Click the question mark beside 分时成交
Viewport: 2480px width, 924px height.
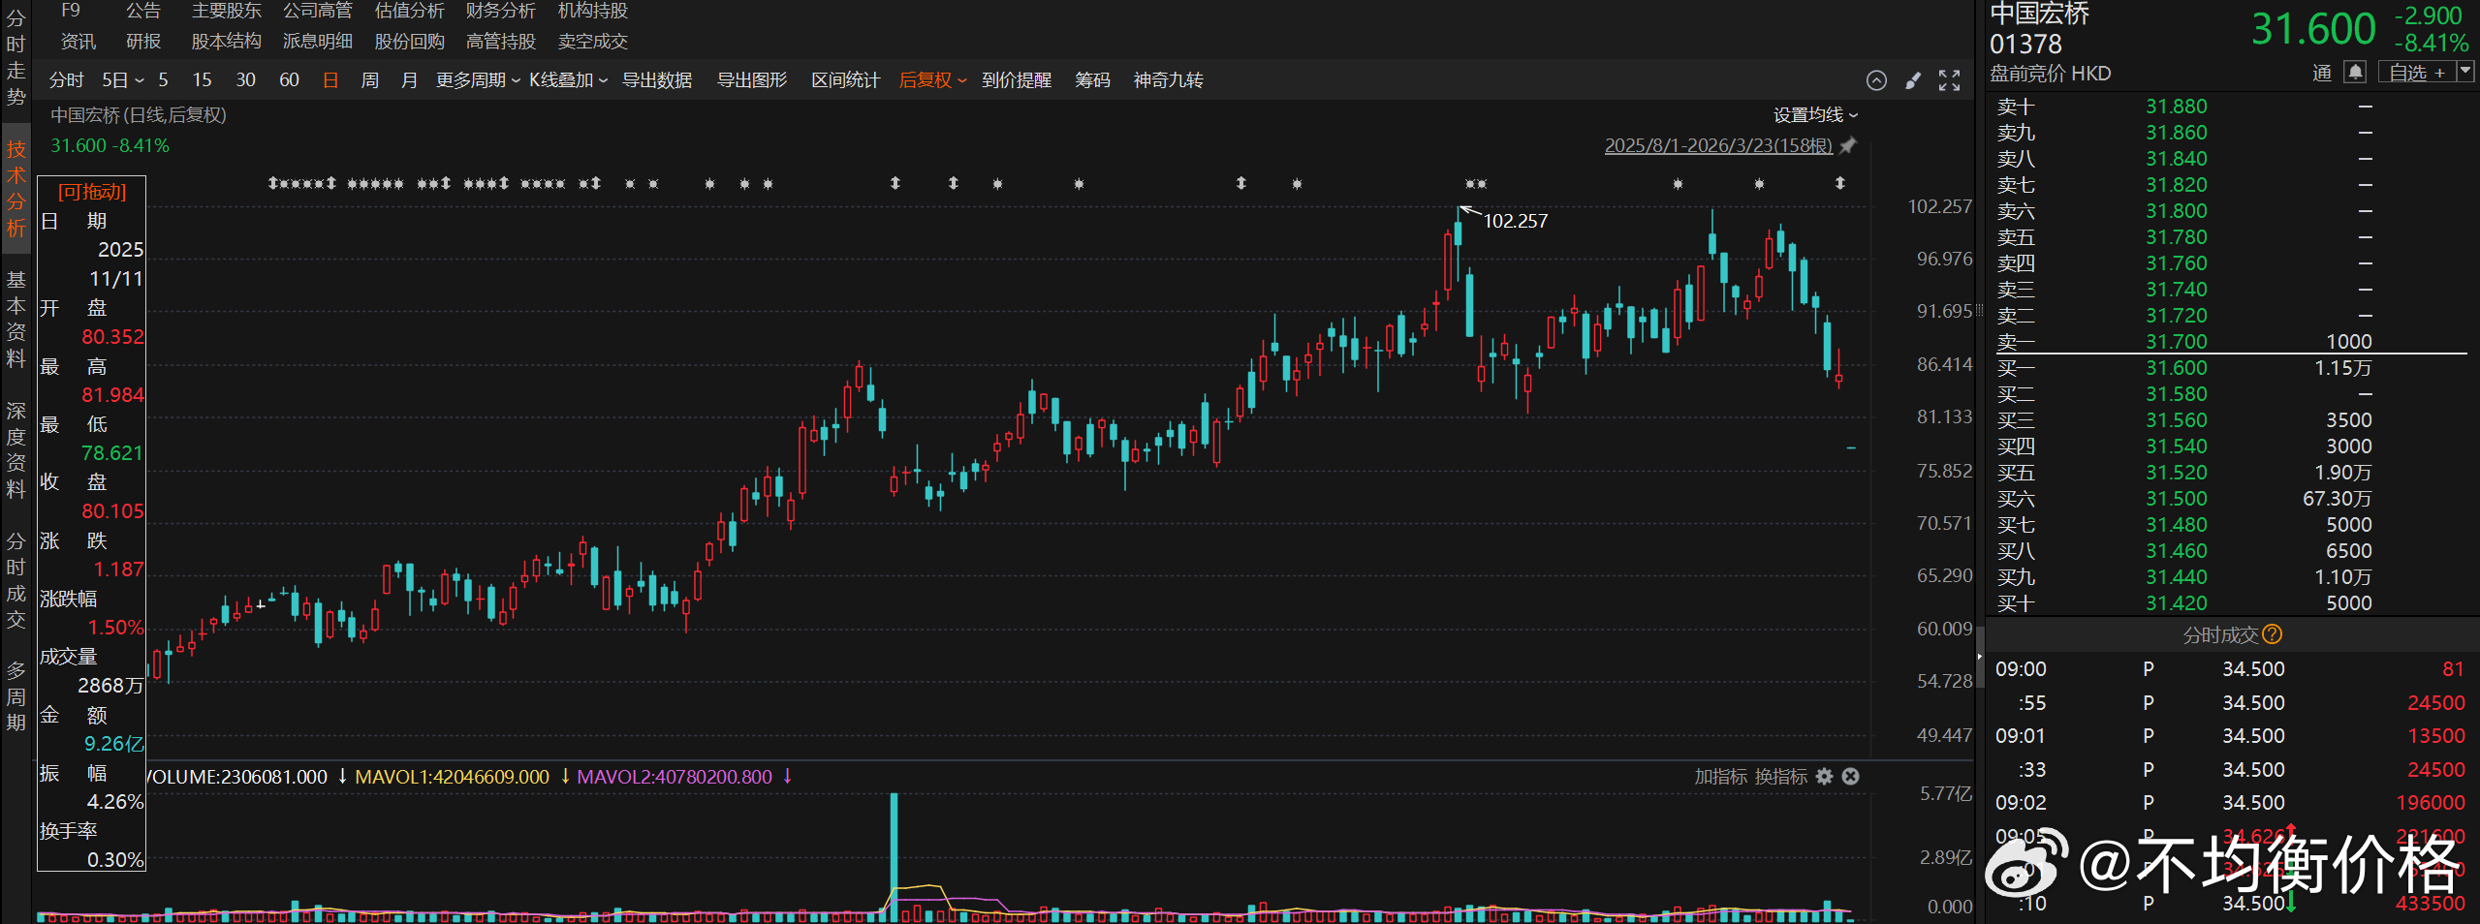[2273, 634]
